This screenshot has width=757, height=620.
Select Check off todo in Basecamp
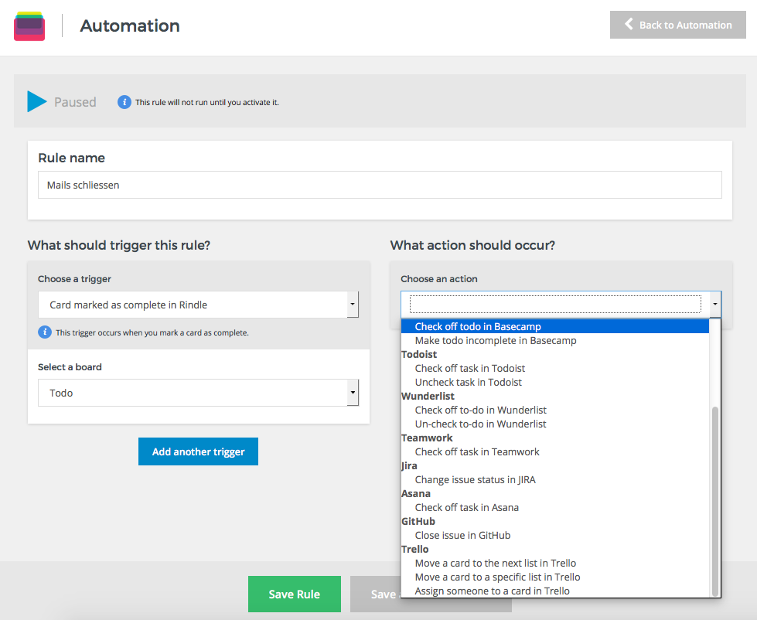(554, 327)
